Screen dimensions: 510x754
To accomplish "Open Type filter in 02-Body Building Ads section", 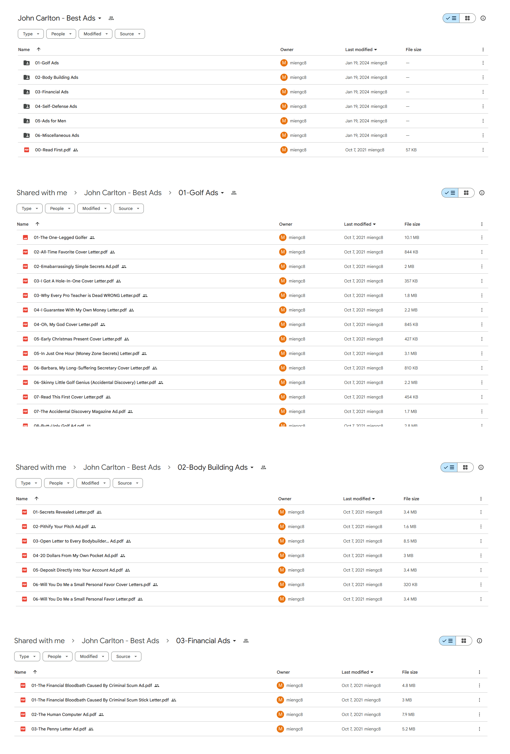I will tap(28, 483).
